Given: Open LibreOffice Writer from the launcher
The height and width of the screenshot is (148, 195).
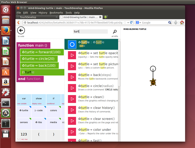Looking at the screenshot, I should pyautogui.click(x=6, y=41).
